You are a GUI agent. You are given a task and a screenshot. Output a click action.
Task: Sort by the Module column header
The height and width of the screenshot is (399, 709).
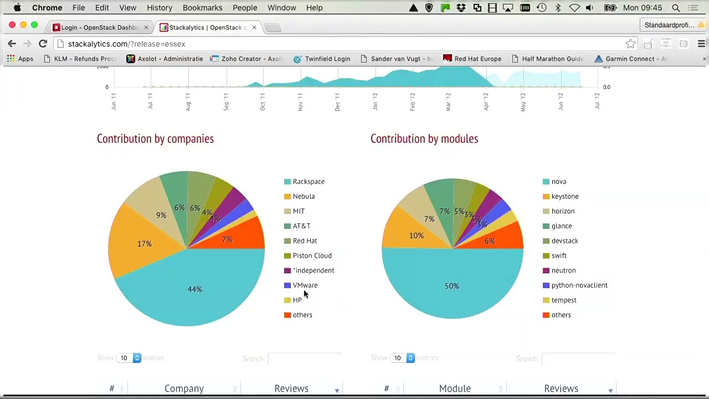point(455,388)
